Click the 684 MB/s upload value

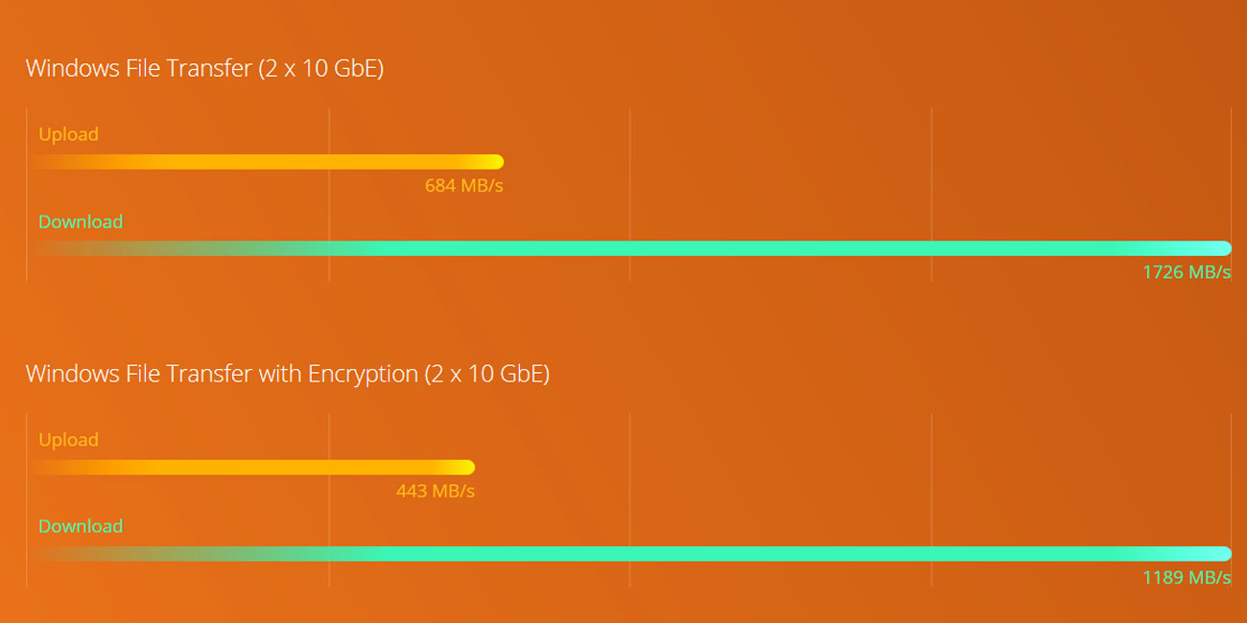[x=464, y=185]
